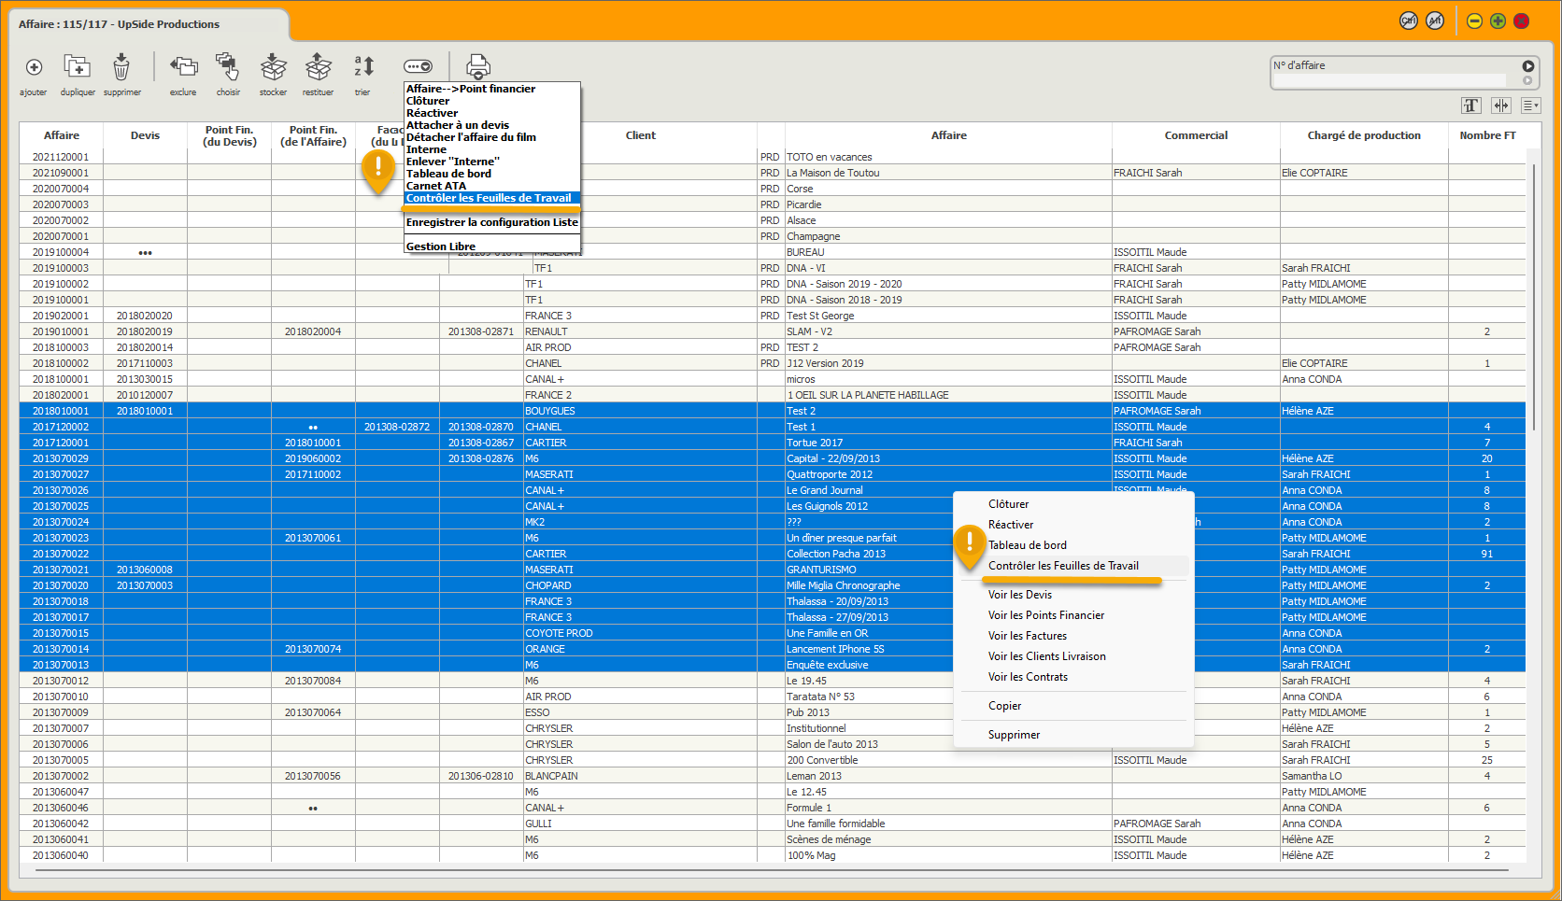Click the ajouter (add) toolbar icon
The image size is (1562, 901).
coord(34,68)
